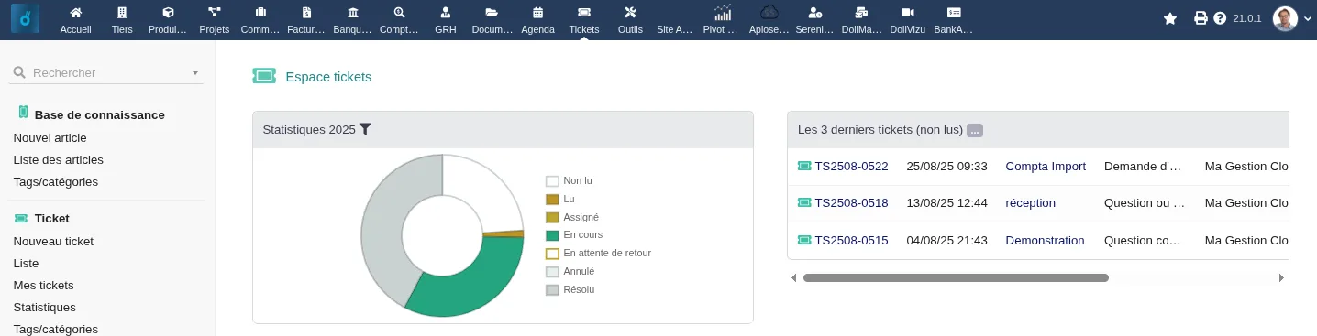This screenshot has width=1317, height=336.
Task: Toggle the En attente de retour swatch
Action: click(x=552, y=253)
